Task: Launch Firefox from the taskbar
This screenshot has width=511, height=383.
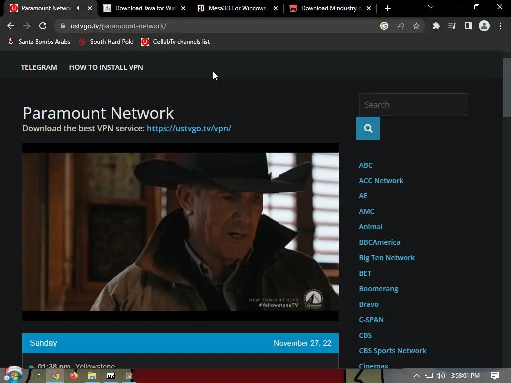Action: click(x=74, y=376)
